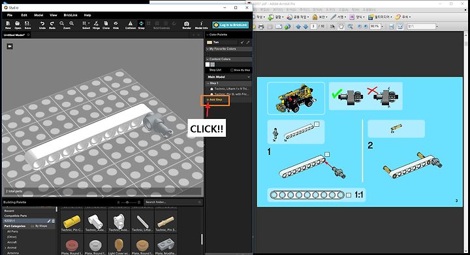This screenshot has height=255, width=470.
Task: Click the Hide tool icon
Action: pos(116,25)
